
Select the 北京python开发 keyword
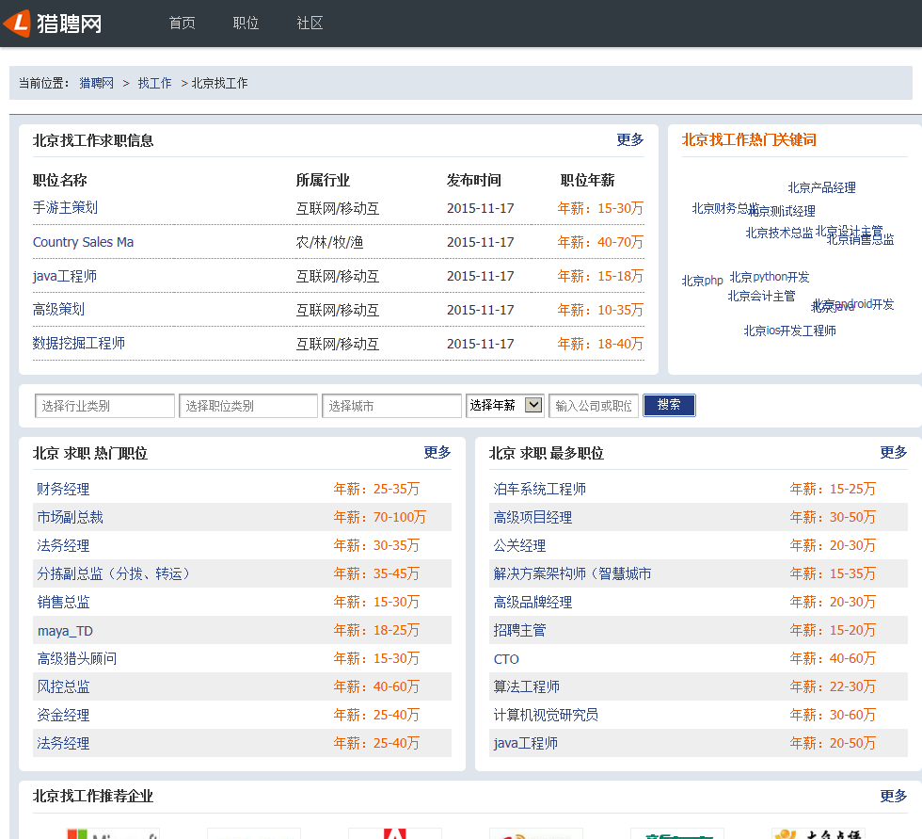coord(770,277)
